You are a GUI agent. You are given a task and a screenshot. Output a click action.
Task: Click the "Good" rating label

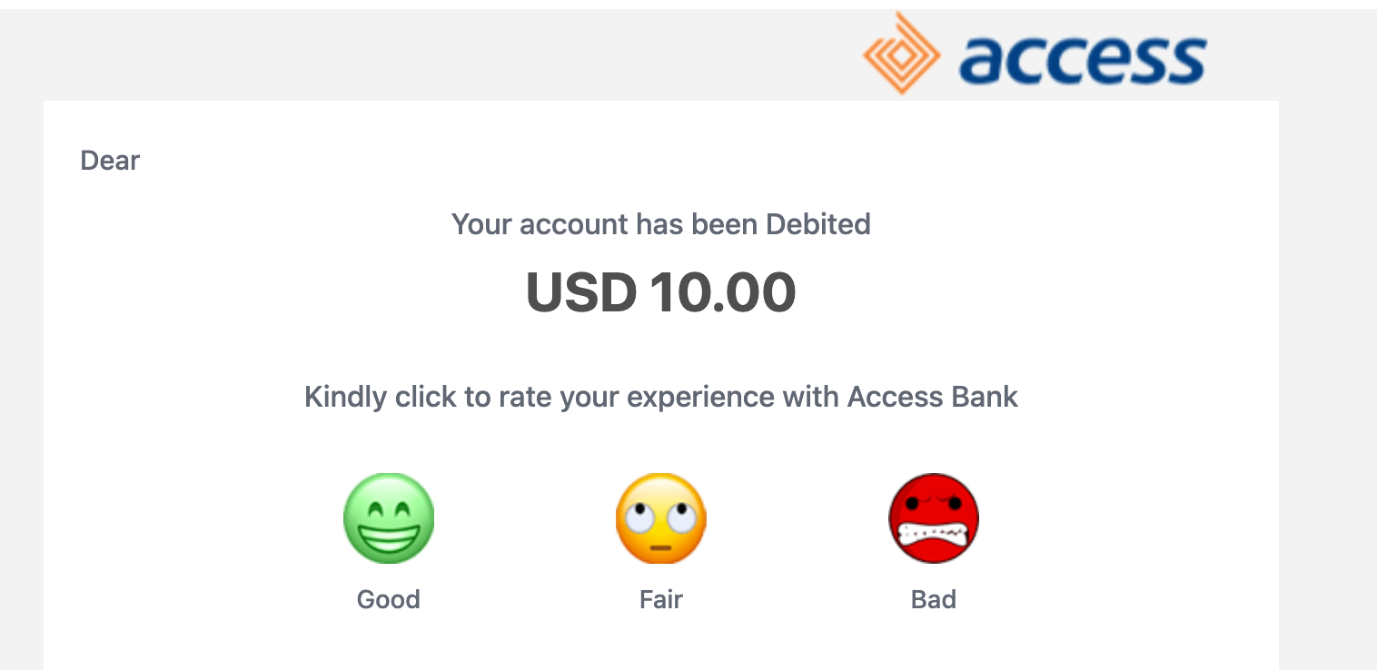point(389,599)
